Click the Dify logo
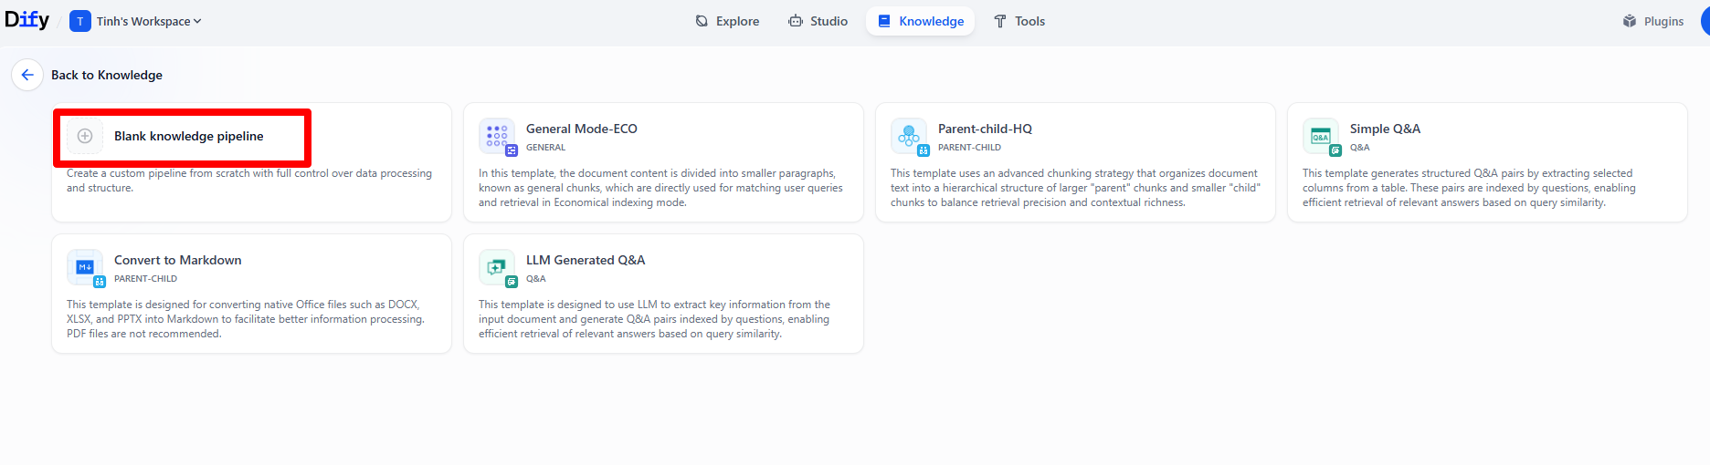1710x465 pixels. point(27,20)
